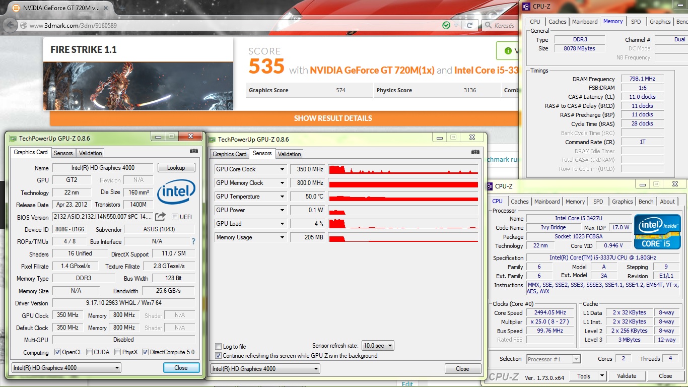The height and width of the screenshot is (387, 688).
Task: Open the GPU Core Clock sensor dropdown
Action: tap(283, 169)
